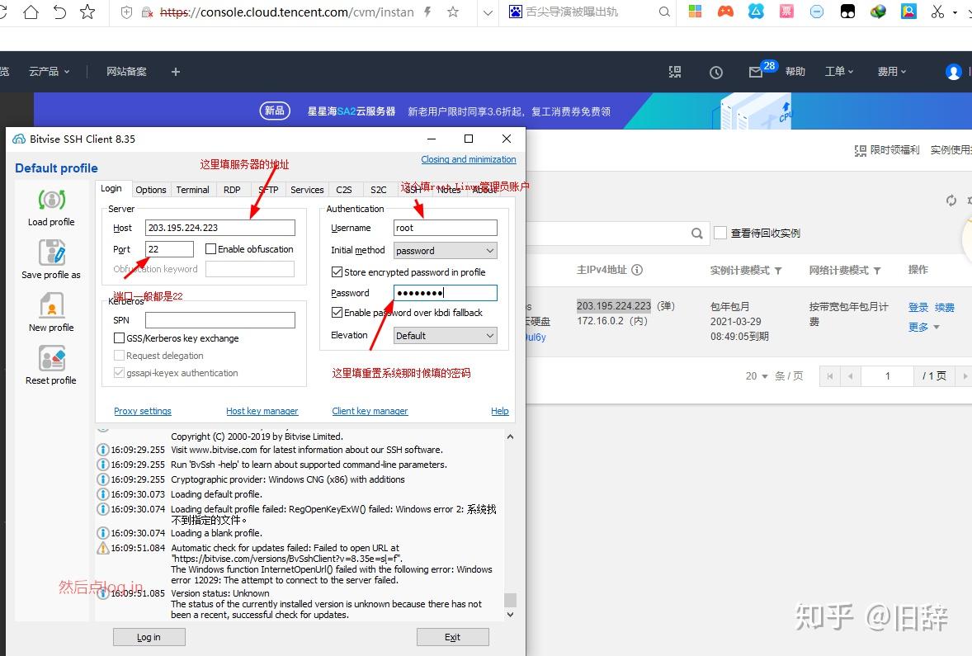Open Closing and minimization link

pyautogui.click(x=469, y=159)
